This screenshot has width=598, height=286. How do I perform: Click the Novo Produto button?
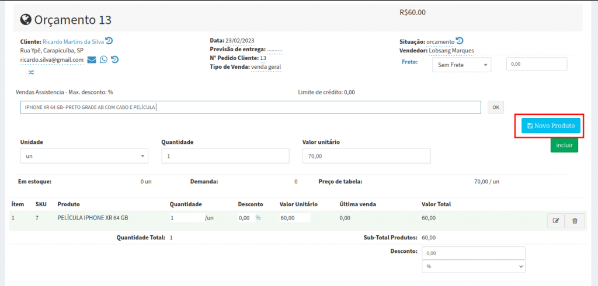[547, 126]
